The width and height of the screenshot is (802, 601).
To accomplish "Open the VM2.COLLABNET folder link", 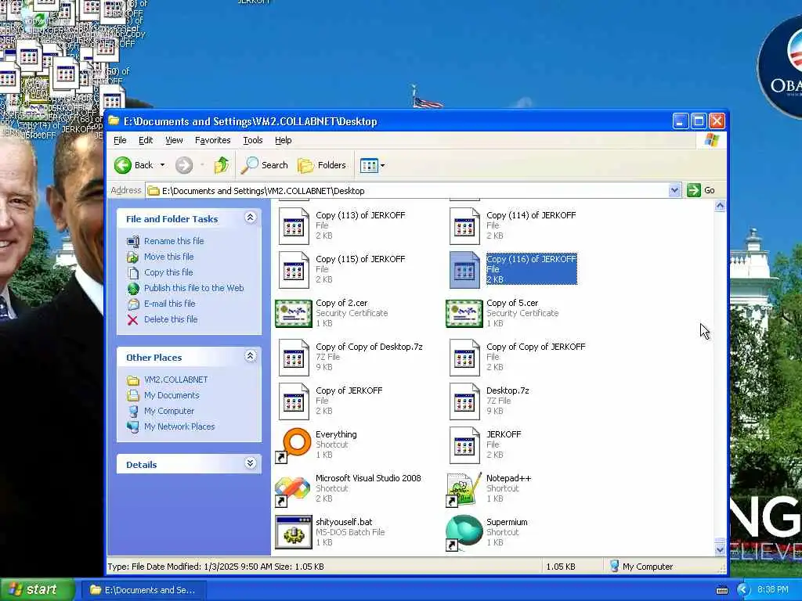I will point(176,380).
